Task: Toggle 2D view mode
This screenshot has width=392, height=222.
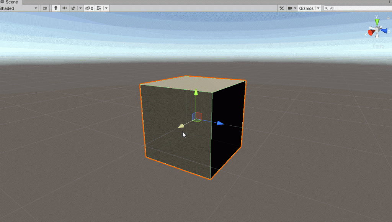Action: [x=45, y=8]
